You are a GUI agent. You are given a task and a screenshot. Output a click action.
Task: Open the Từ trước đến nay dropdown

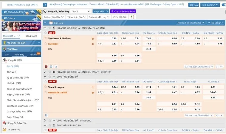click(x=99, y=17)
